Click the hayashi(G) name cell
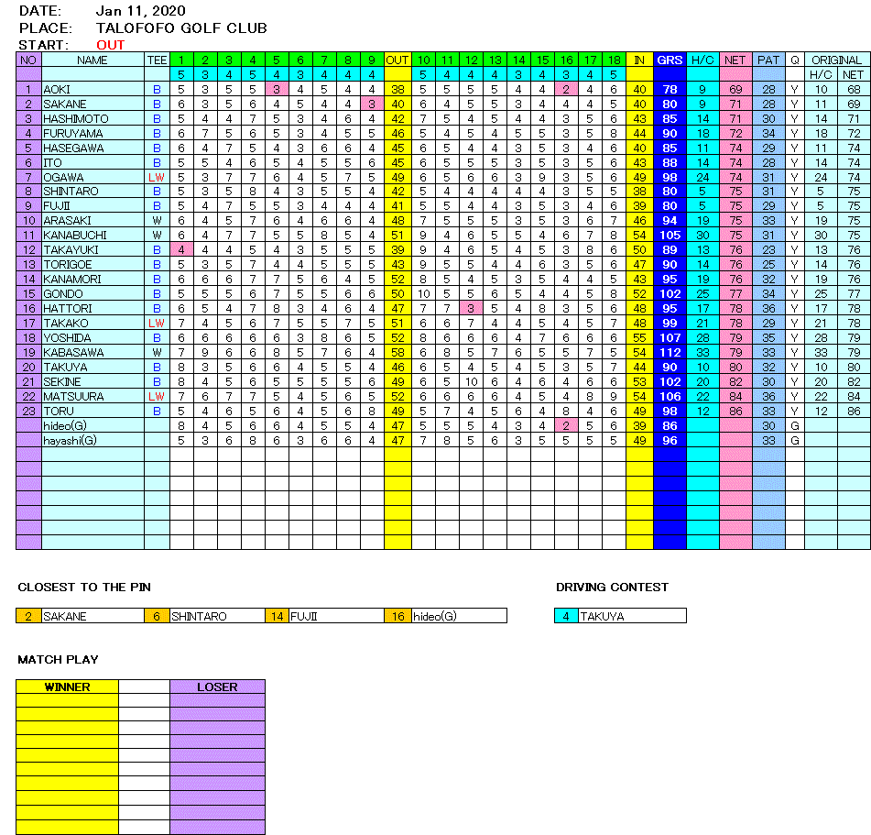The height and width of the screenshot is (835, 871). click(92, 440)
